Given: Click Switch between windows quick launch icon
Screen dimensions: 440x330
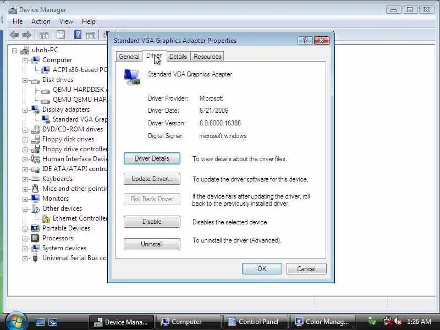Looking at the screenshot, I should [53, 322].
